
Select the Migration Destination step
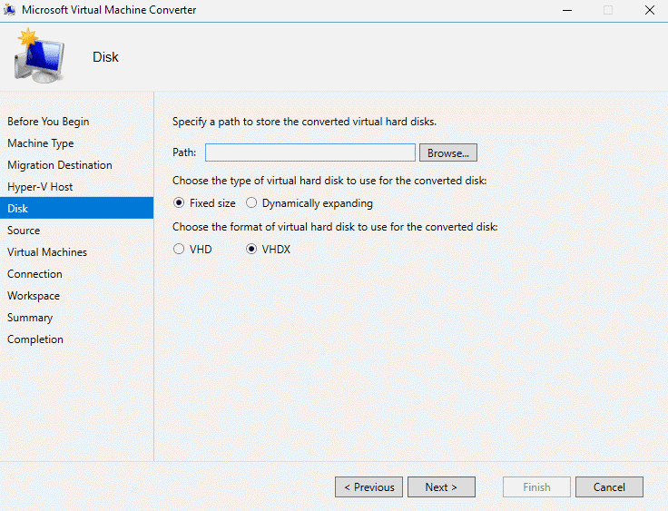click(60, 165)
